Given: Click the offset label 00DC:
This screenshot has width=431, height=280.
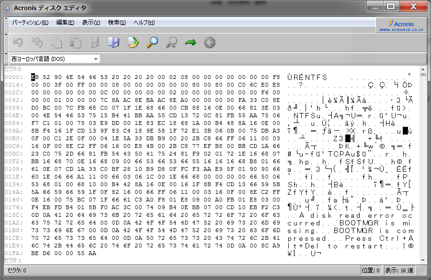Looking at the screenshot, I should tap(14, 154).
